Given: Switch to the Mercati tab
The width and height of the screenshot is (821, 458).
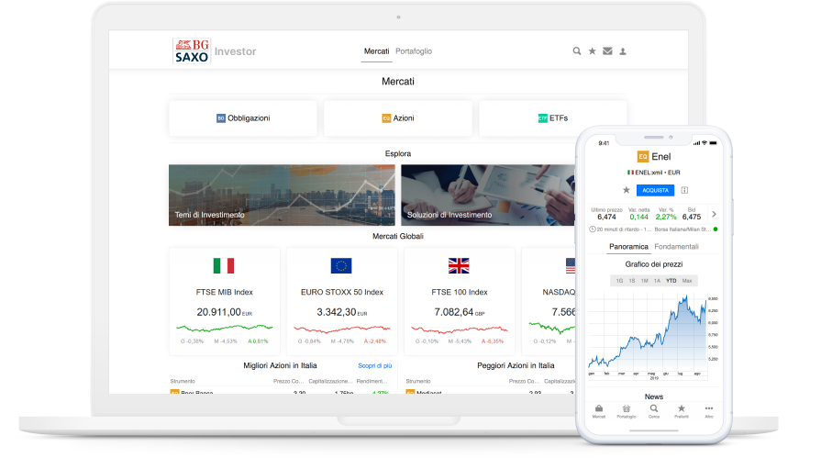Looking at the screenshot, I should [376, 51].
